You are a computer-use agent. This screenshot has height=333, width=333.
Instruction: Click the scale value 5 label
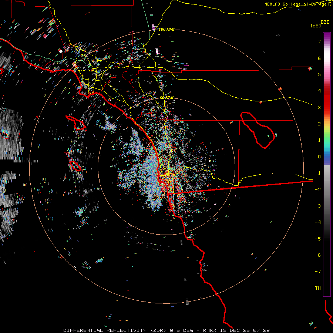point(319,74)
